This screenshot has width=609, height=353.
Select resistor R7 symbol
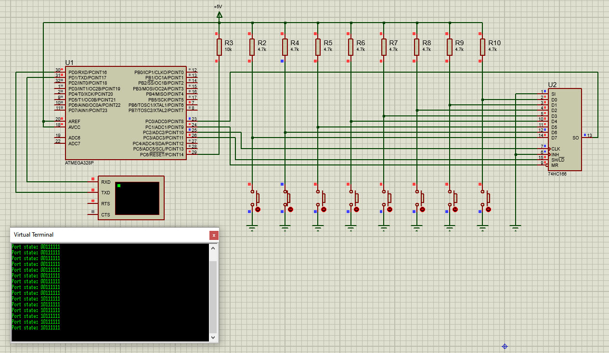(x=384, y=47)
